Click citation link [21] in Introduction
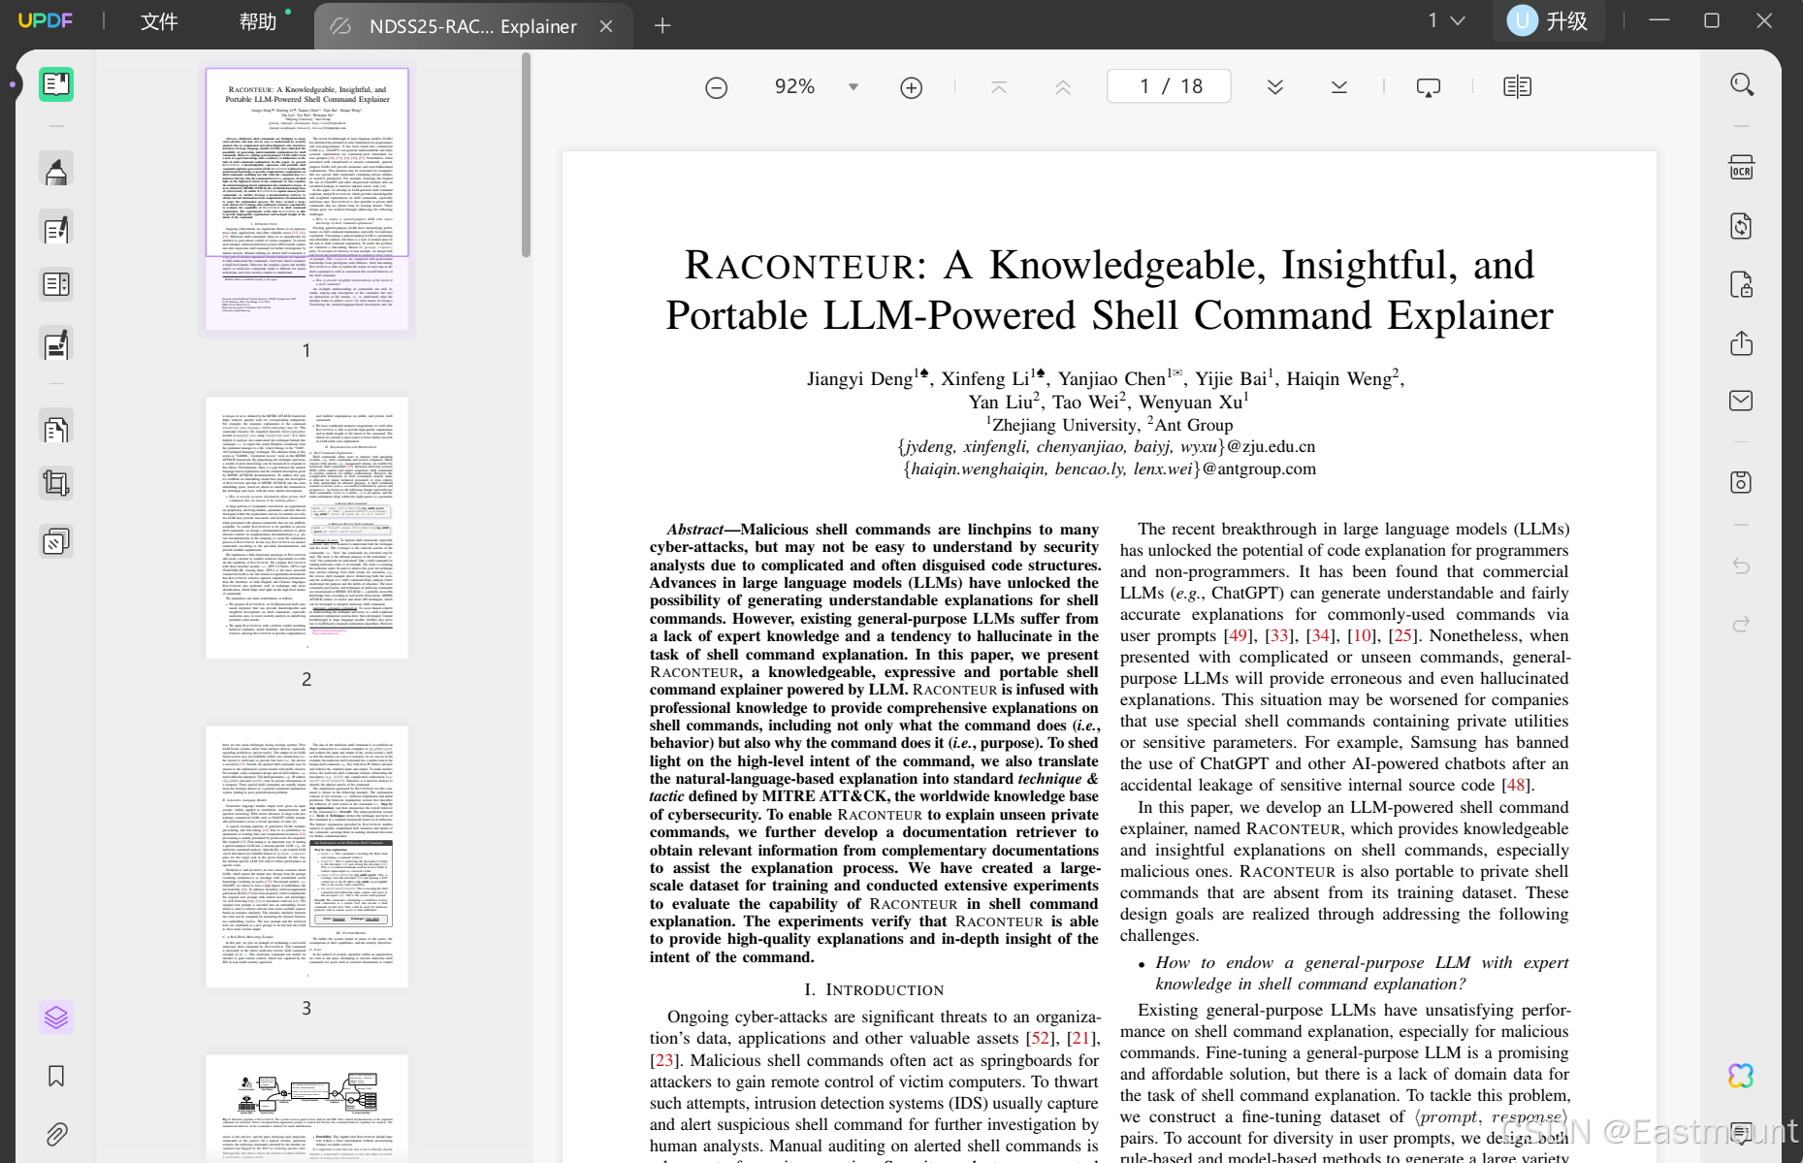This screenshot has width=1803, height=1163. (1082, 1038)
